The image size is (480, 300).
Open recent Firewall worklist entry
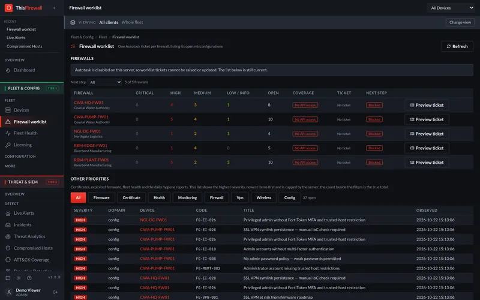(x=21, y=29)
